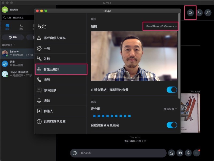Toggle blur my background in all calls
This screenshot has width=214, height=161.
coord(172,90)
